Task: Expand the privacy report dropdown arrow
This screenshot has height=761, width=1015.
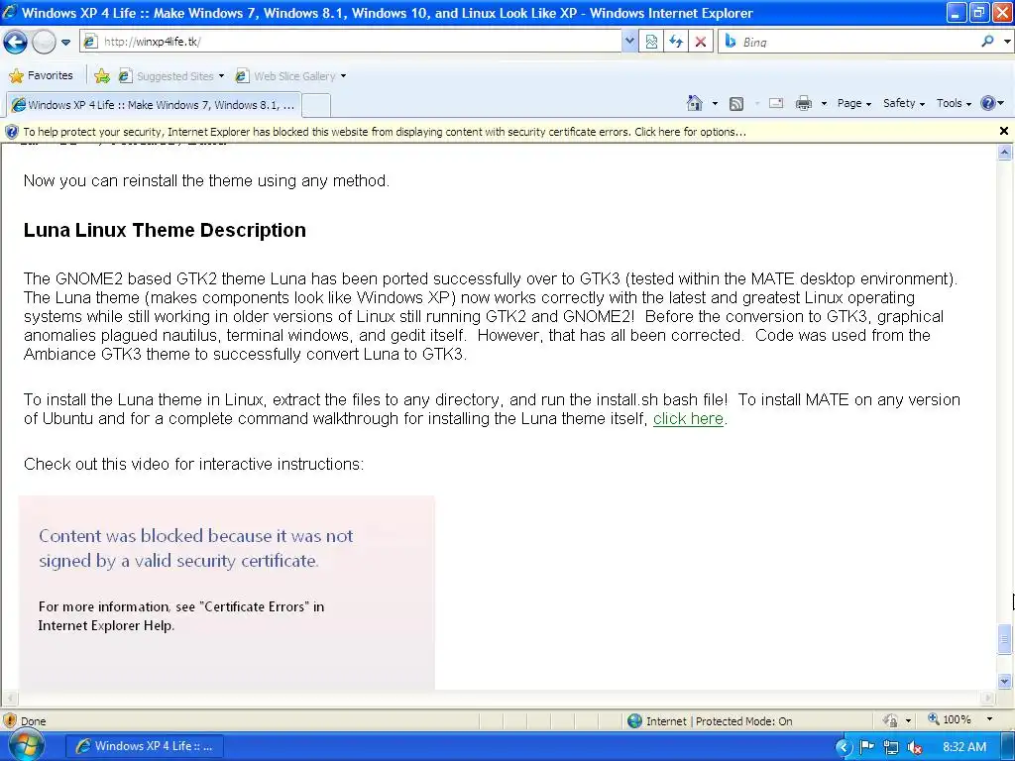Action: (908, 721)
